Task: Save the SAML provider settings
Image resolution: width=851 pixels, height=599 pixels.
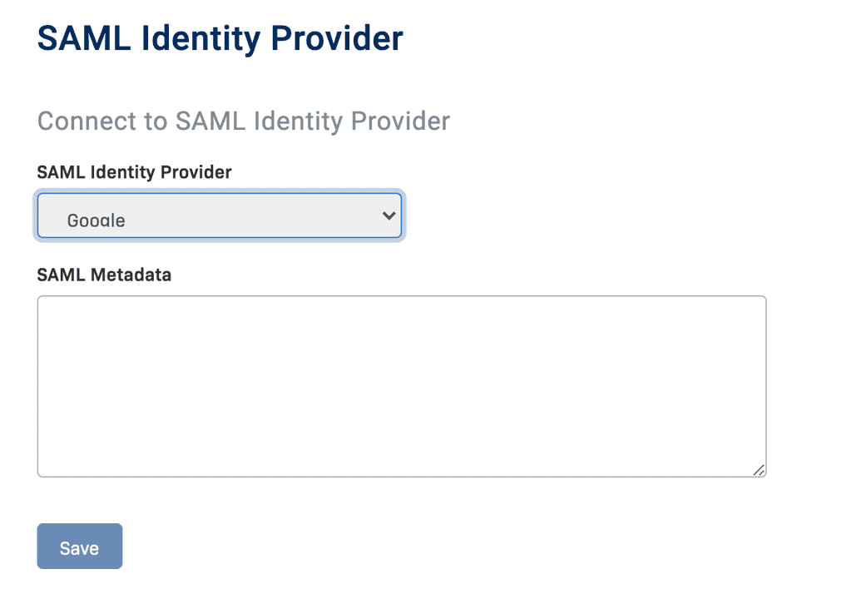Action: tap(80, 547)
